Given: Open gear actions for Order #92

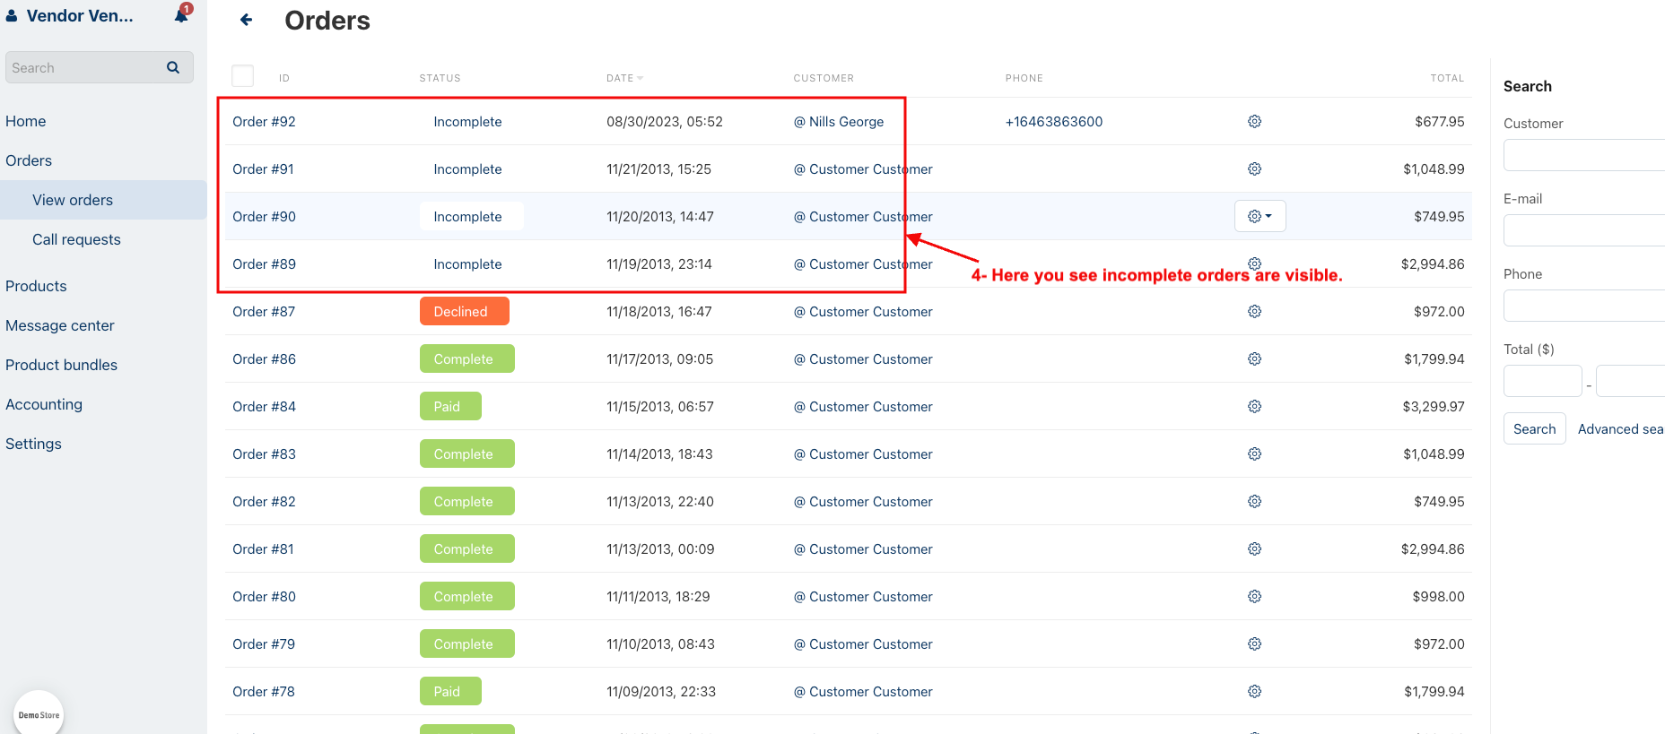Looking at the screenshot, I should pos(1254,121).
